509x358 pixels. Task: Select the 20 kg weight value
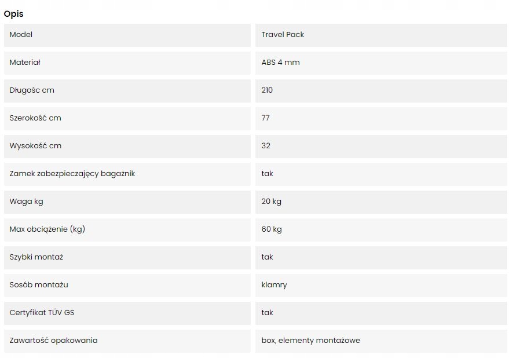[272, 202]
